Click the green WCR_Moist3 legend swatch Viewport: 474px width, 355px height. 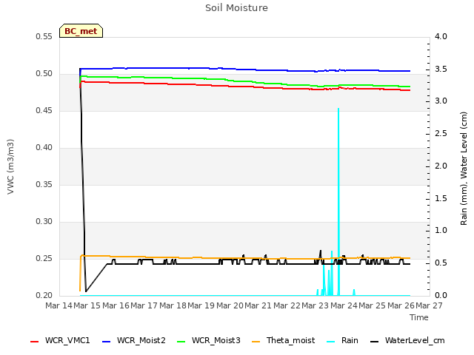(x=181, y=342)
